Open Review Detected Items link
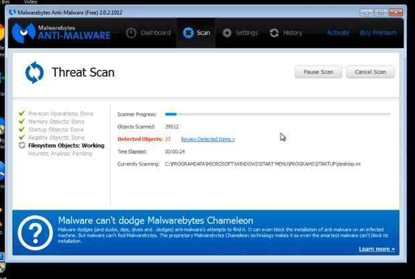This screenshot has width=415, height=279. click(x=207, y=139)
